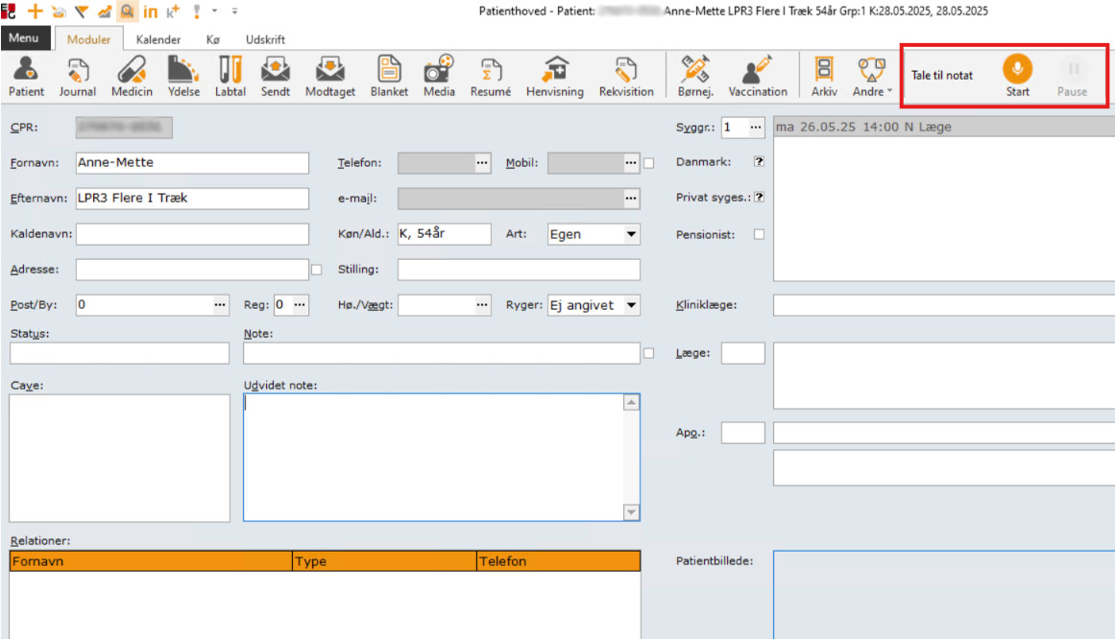Click the orange envelope quick-access icon
This screenshot has height=639, width=1115.
[59, 12]
